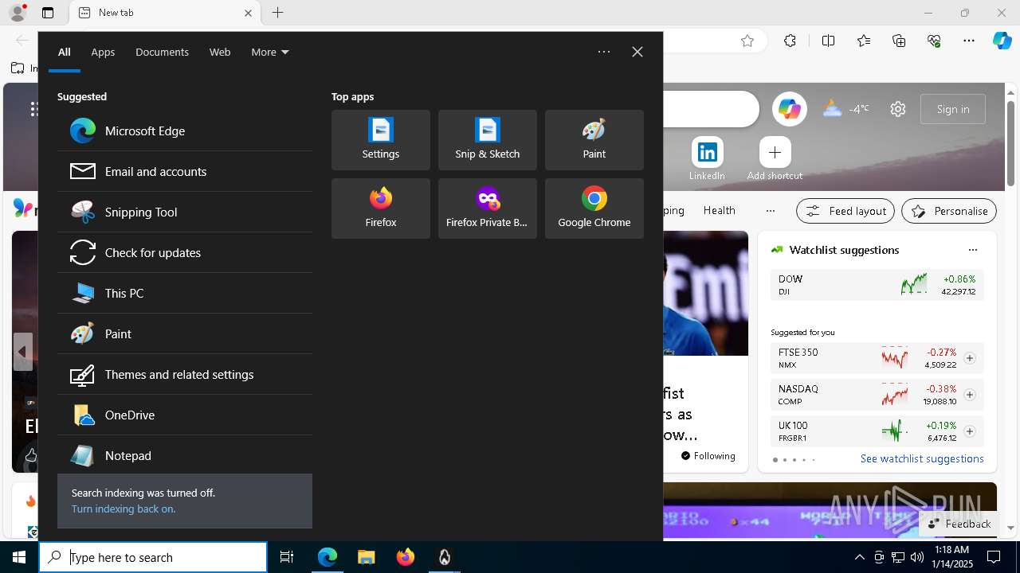
Task: Launch Google Chrome from Top apps
Action: tap(594, 209)
